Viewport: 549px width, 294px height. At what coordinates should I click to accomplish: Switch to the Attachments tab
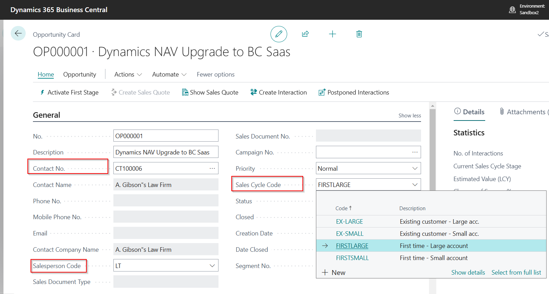pyautogui.click(x=524, y=112)
